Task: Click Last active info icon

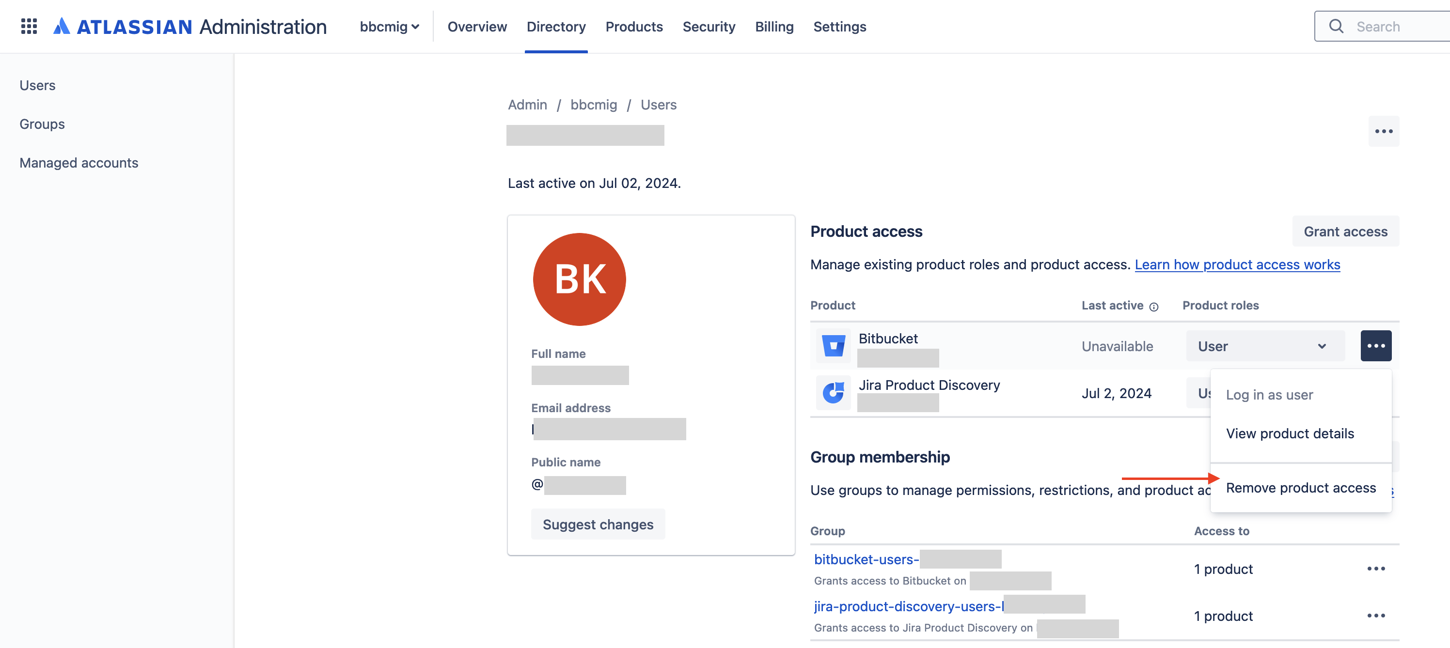Action: coord(1153,307)
